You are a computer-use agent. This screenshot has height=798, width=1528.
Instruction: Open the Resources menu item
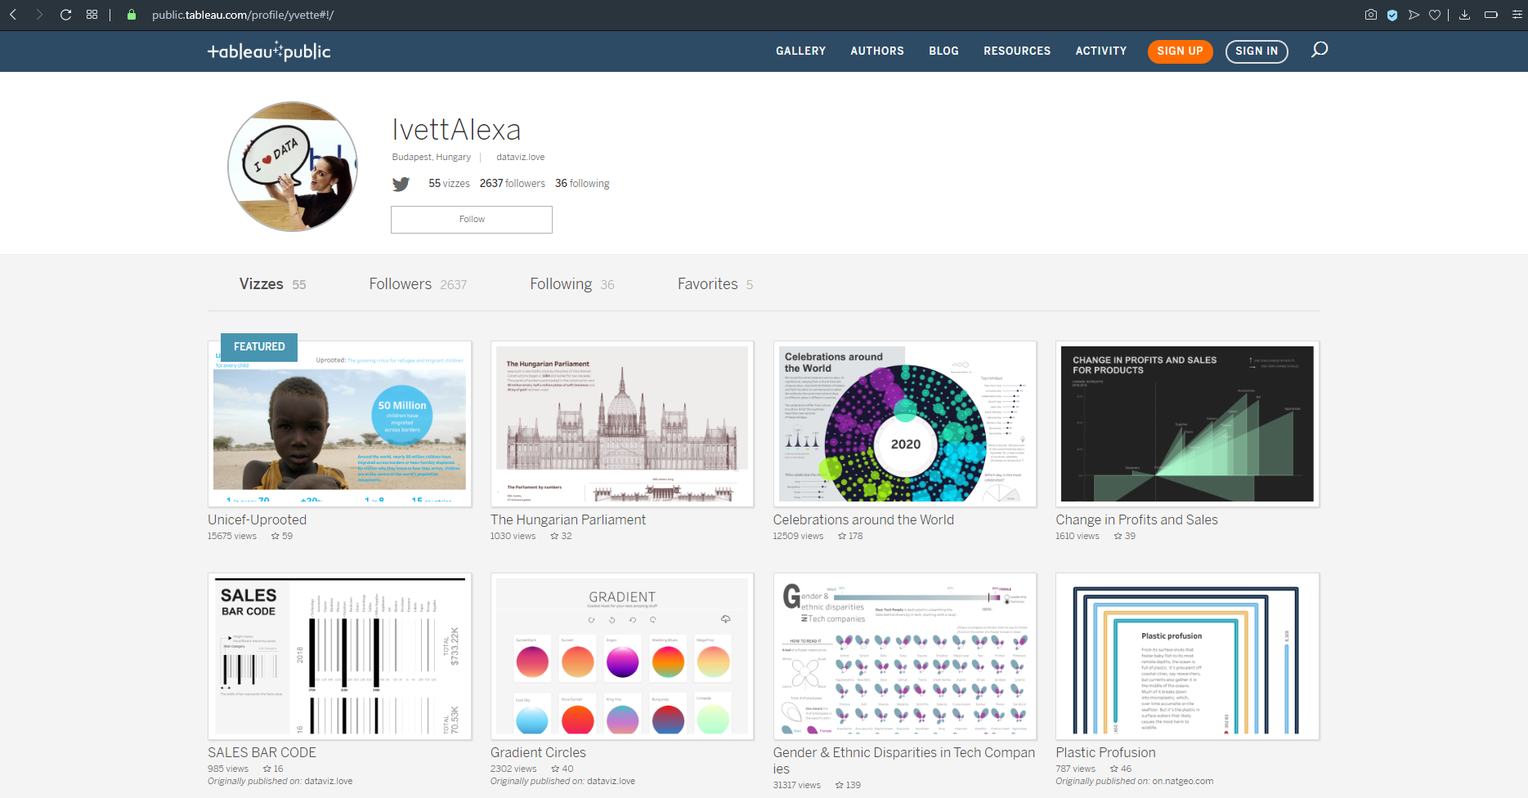coord(1016,51)
